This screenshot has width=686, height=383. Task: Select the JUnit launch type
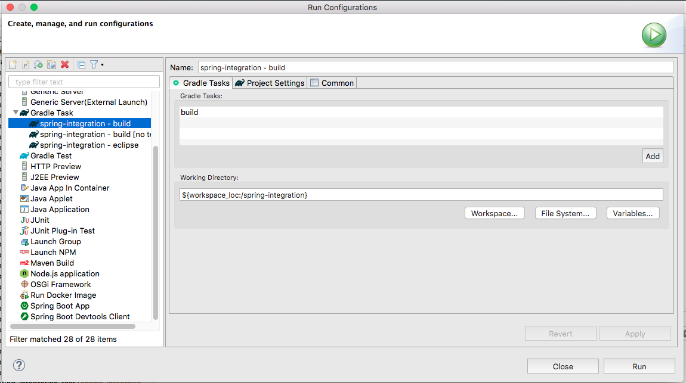click(40, 220)
